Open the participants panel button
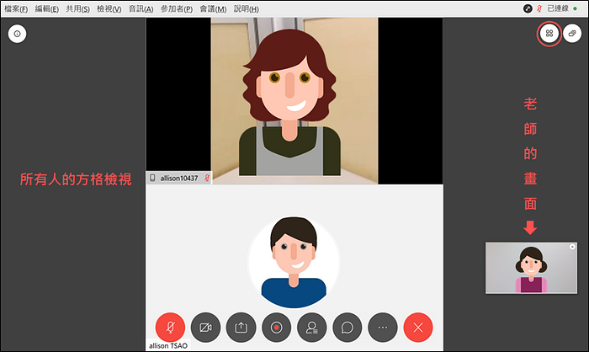Image resolution: width=589 pixels, height=352 pixels. 312,328
